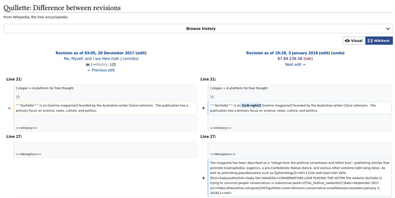Click edit link for 3 January 2018 revision
Viewport: 395px width, 198px height.
324,53
